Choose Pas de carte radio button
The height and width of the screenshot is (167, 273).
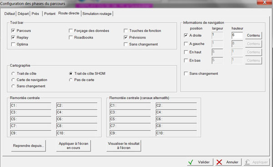(x=71, y=80)
